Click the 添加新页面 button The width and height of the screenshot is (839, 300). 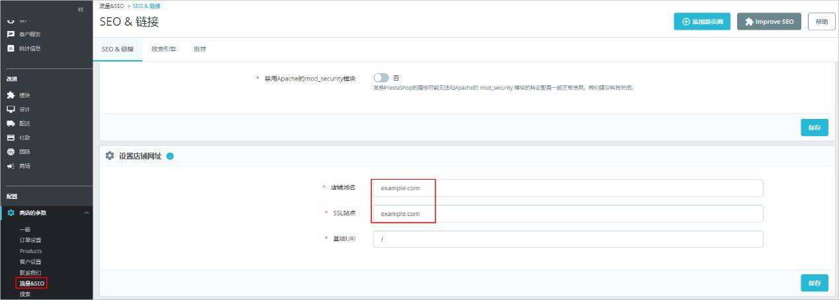pyautogui.click(x=702, y=22)
